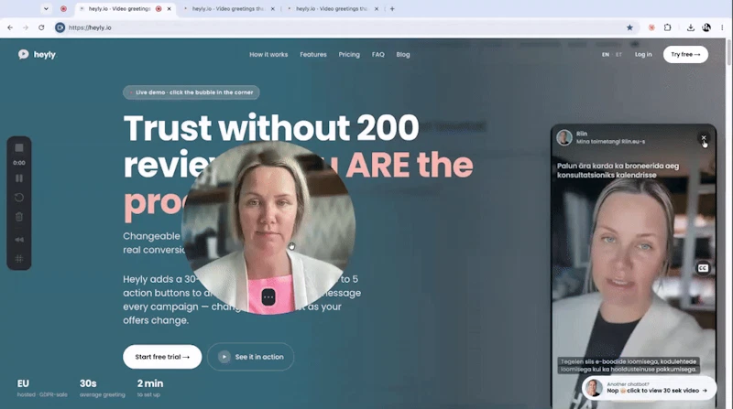This screenshot has width=733, height=409.
Task: Switch site language to EN
Action: coord(606,55)
